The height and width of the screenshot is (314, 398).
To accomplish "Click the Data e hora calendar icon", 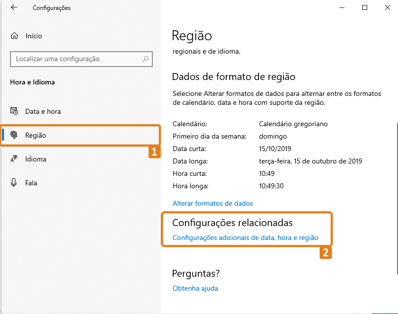I will click(x=14, y=111).
